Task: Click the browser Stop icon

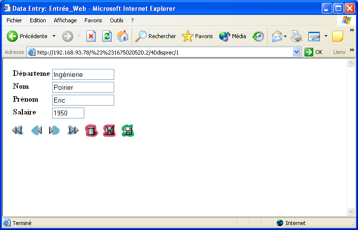Action: 91,36
